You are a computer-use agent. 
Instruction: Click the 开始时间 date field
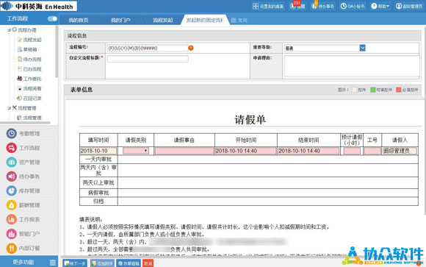tap(245, 151)
